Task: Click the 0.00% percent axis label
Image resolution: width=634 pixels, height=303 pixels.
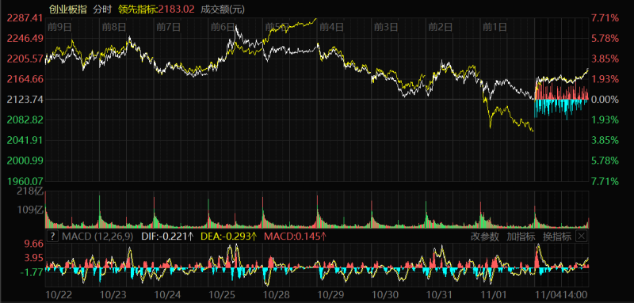Action: (605, 99)
